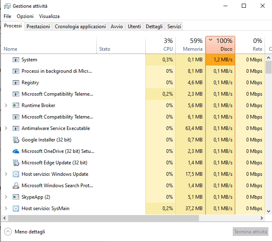Select the System process icon
The image size is (272, 242).
tap(16, 60)
